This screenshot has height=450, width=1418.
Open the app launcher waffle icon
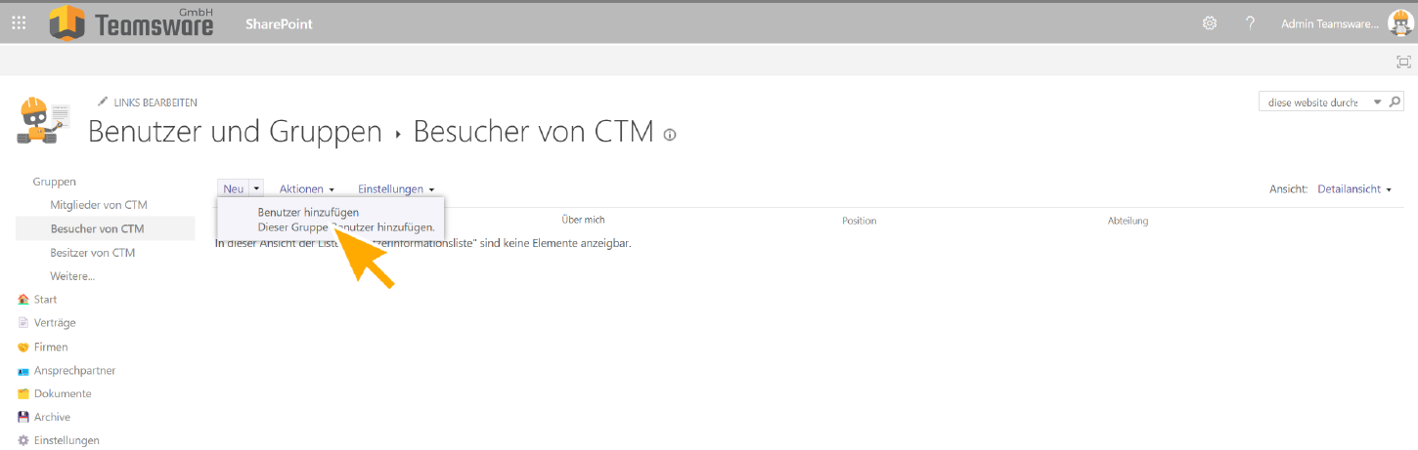pyautogui.click(x=19, y=23)
